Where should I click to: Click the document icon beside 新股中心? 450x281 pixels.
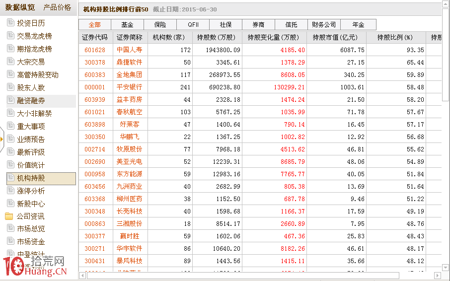10,203
